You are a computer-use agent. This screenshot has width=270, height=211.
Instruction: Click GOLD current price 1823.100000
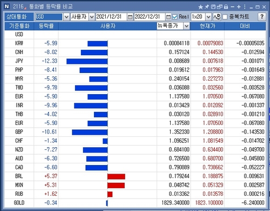209,203
